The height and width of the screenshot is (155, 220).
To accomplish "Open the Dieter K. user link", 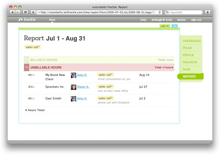I will (83, 87).
